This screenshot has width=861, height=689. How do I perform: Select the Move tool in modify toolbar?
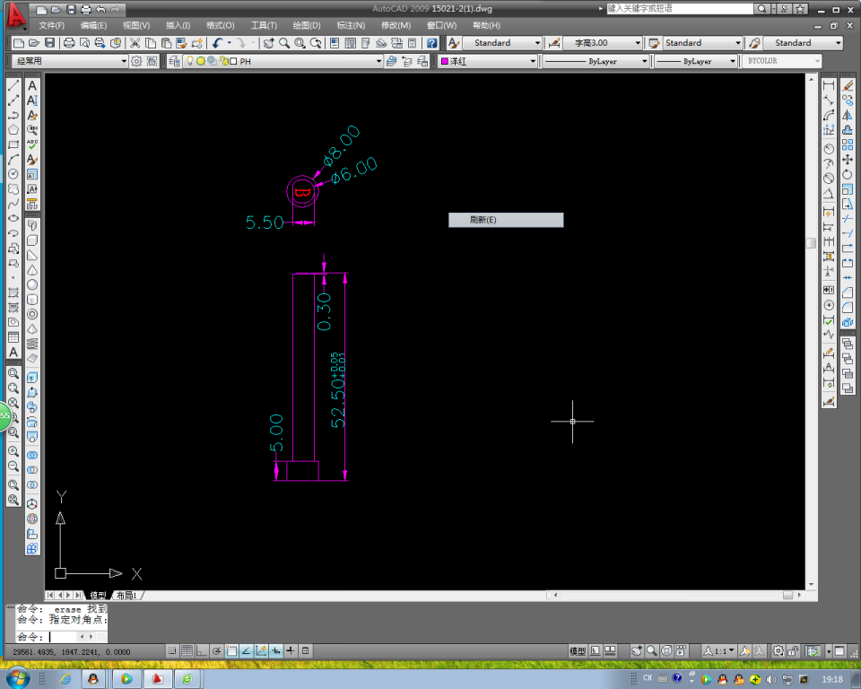coord(848,159)
